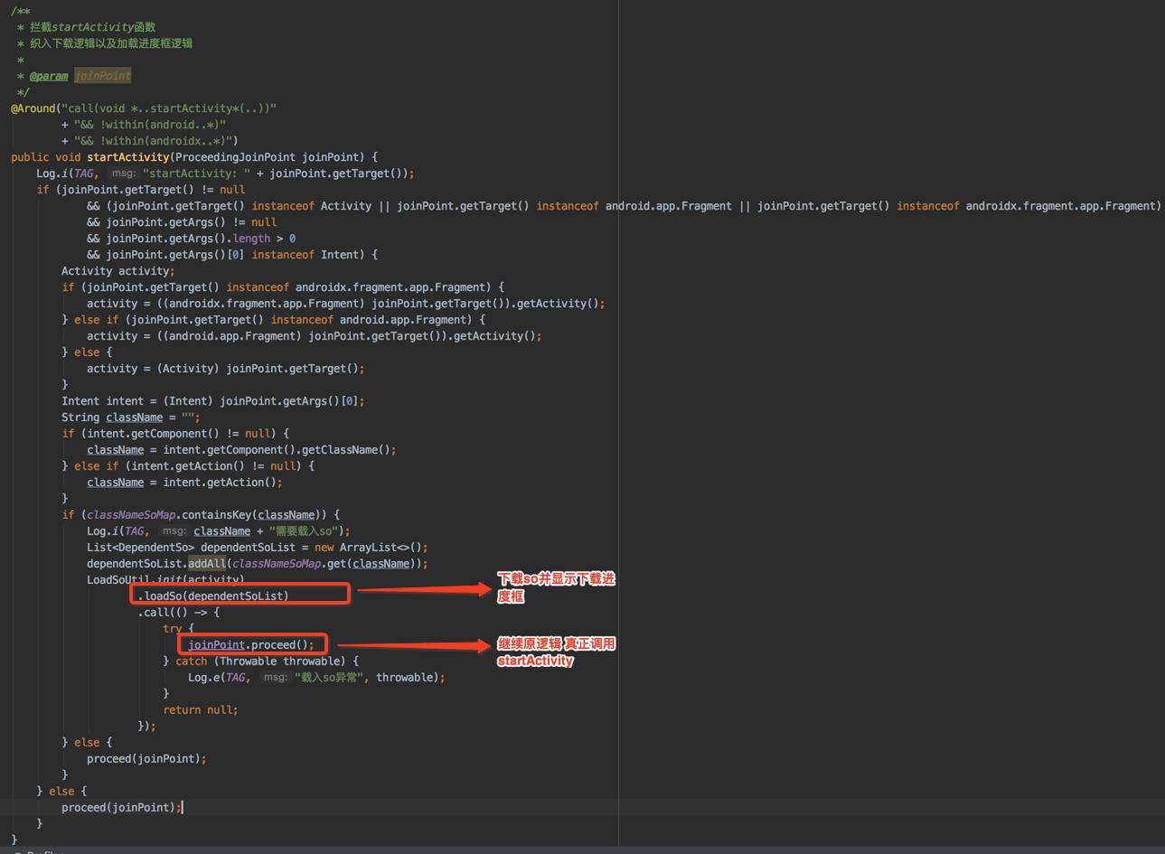The height and width of the screenshot is (854, 1165).
Task: Click the 拦截startActivity函数 comment line
Action: coord(92,27)
